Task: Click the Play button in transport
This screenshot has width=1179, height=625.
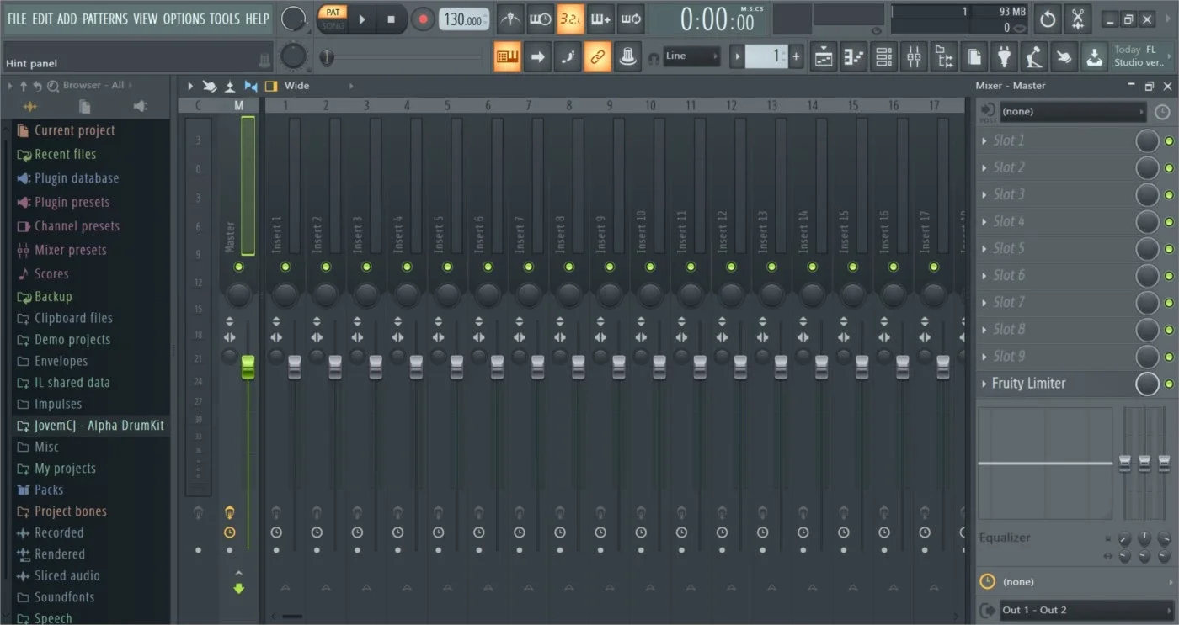Action: coord(362,19)
